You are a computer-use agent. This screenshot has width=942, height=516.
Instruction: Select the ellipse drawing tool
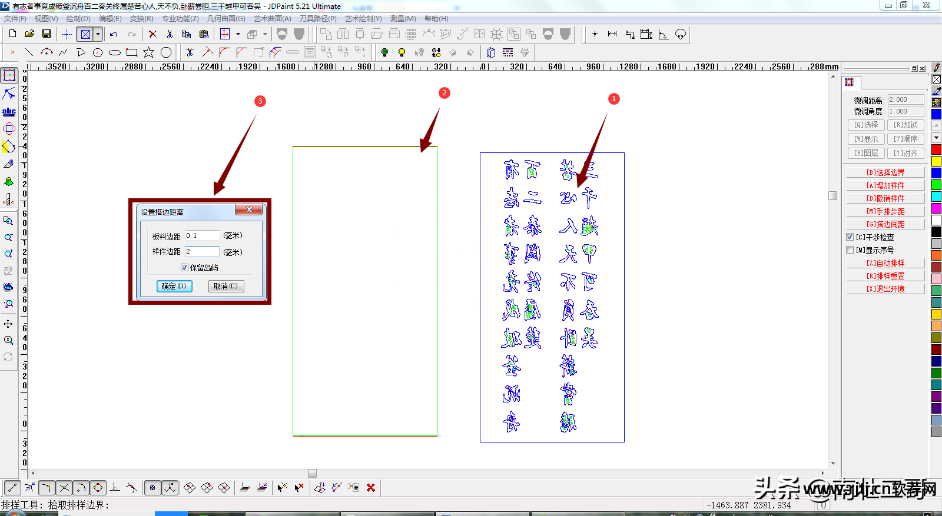coord(115,52)
